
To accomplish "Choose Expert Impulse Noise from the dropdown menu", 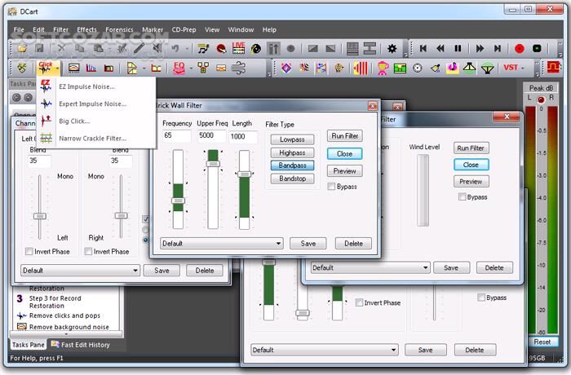I will (x=92, y=104).
